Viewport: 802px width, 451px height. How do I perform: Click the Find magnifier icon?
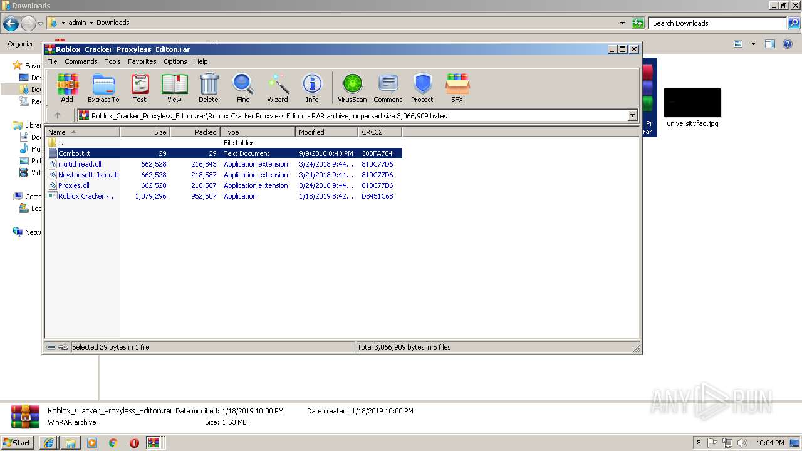coord(243,88)
